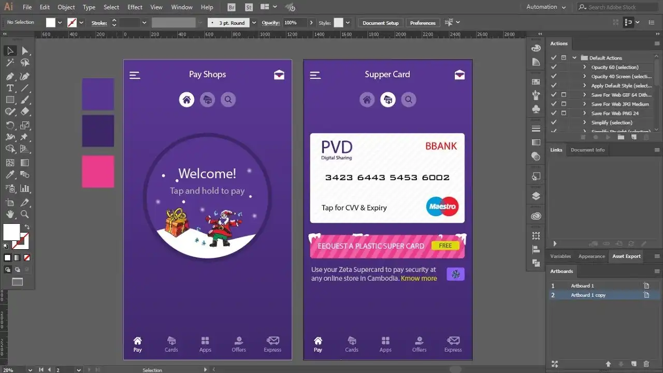
Task: Select the Rotate tool
Action: [x=10, y=124]
